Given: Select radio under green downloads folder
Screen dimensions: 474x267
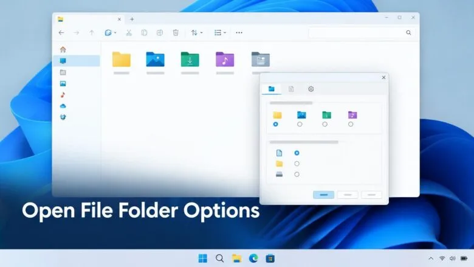Looking at the screenshot, I should point(325,124).
